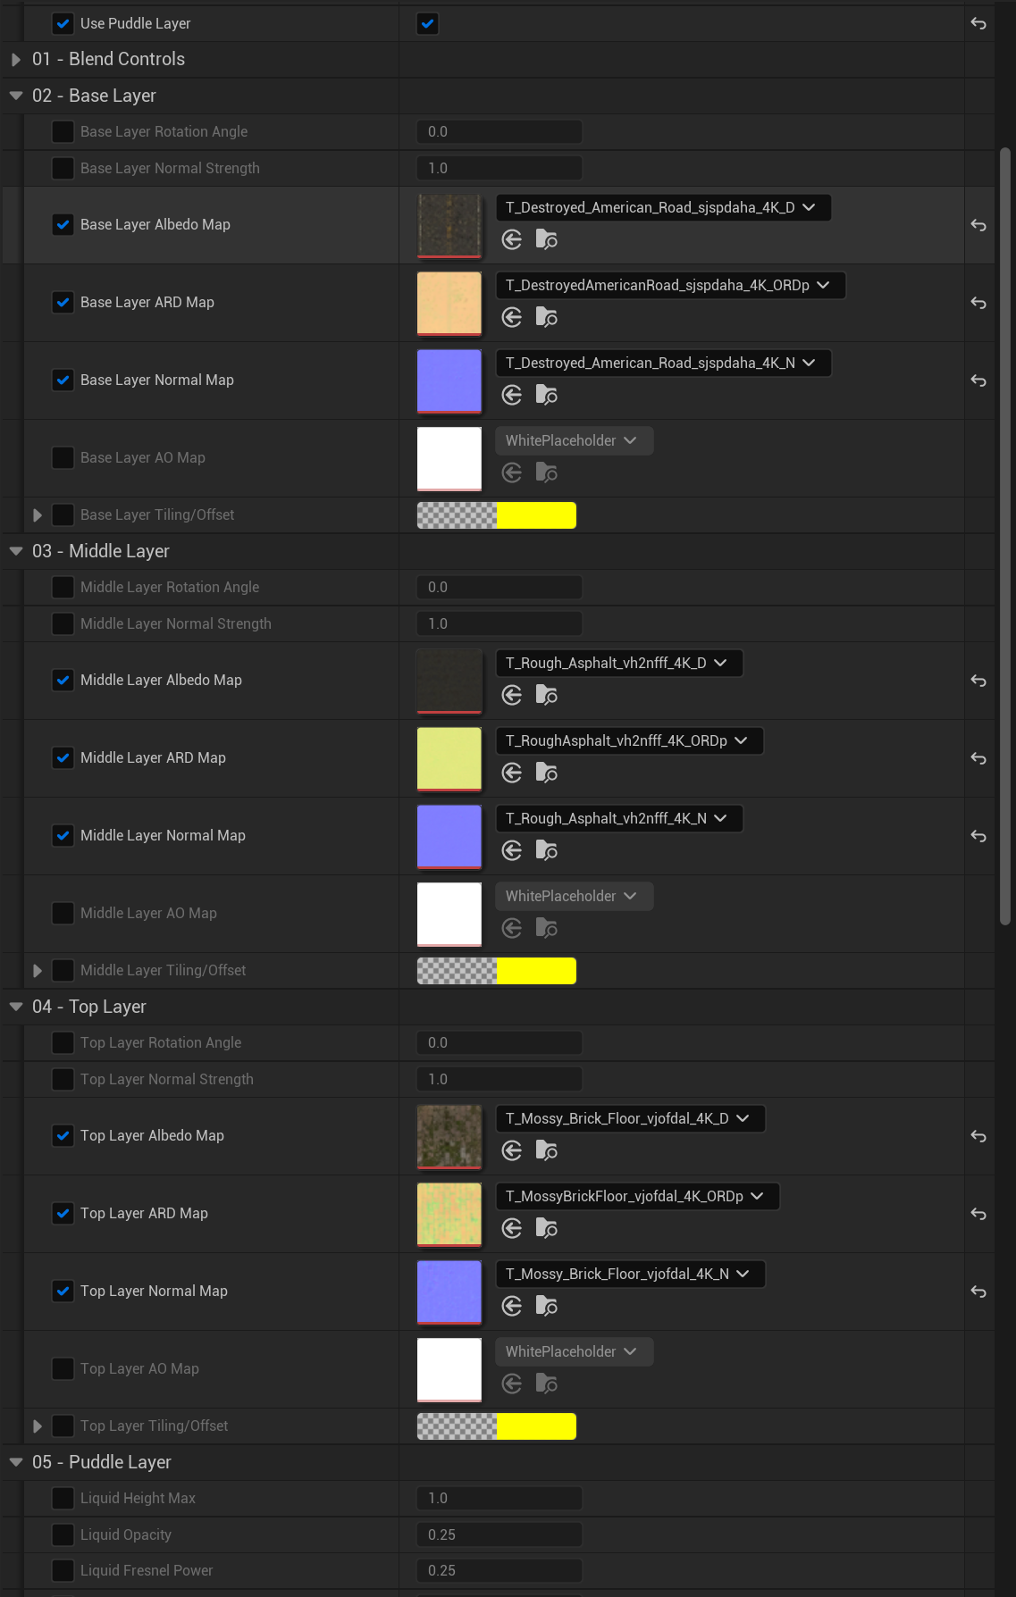Reset Middle Layer Normal Map to default

pyautogui.click(x=978, y=836)
